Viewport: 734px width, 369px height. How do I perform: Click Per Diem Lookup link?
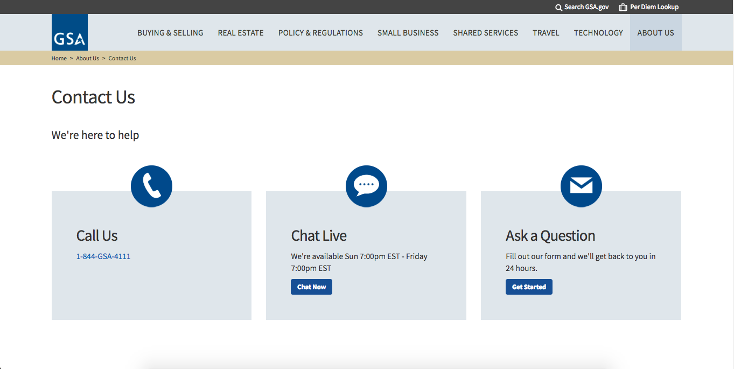[654, 8]
